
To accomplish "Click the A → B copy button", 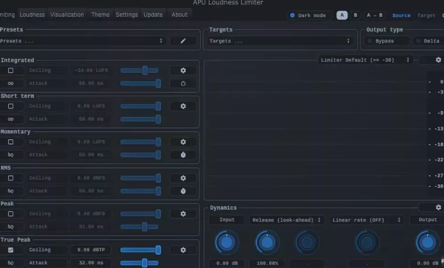I will pyautogui.click(x=375, y=16).
